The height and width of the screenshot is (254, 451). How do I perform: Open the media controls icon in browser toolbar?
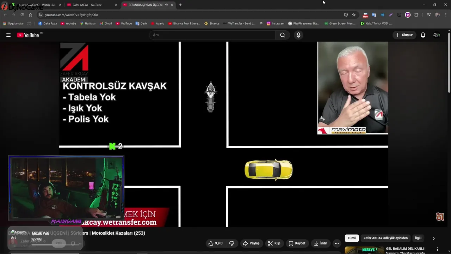coord(428,15)
